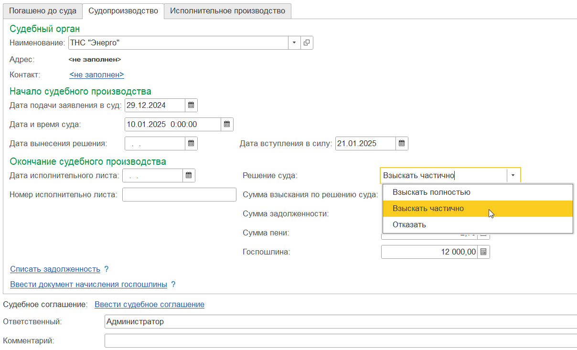577x350 pixels.
Task: Click "Ввести судебное соглашение" link
Action: point(150,305)
